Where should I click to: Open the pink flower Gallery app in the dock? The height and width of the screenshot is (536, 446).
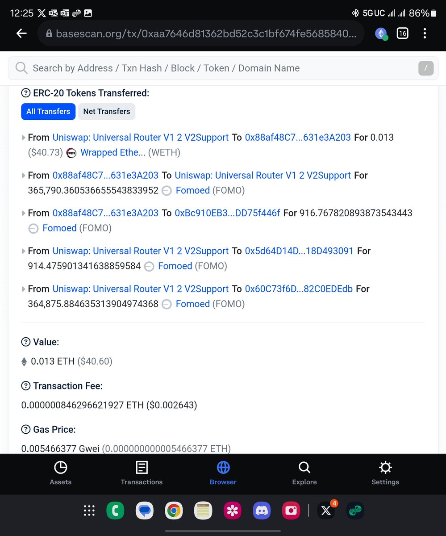[x=233, y=511]
